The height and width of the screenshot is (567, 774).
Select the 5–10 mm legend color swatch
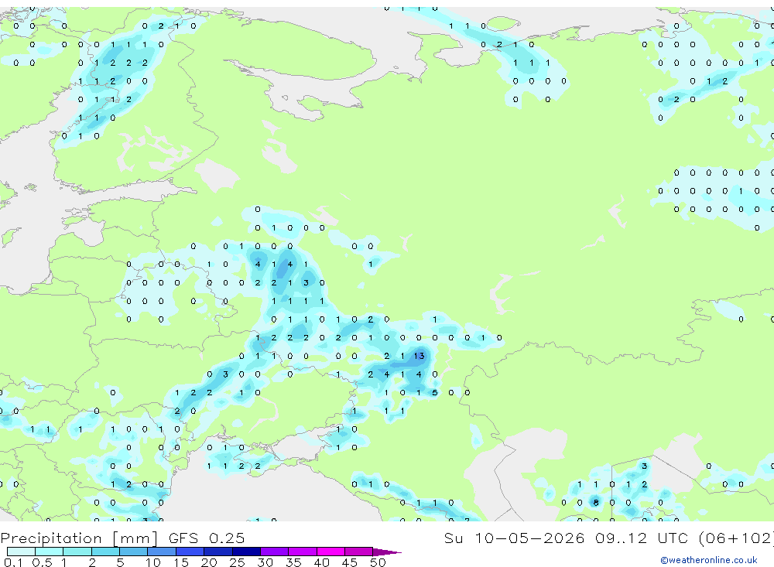pos(133,552)
